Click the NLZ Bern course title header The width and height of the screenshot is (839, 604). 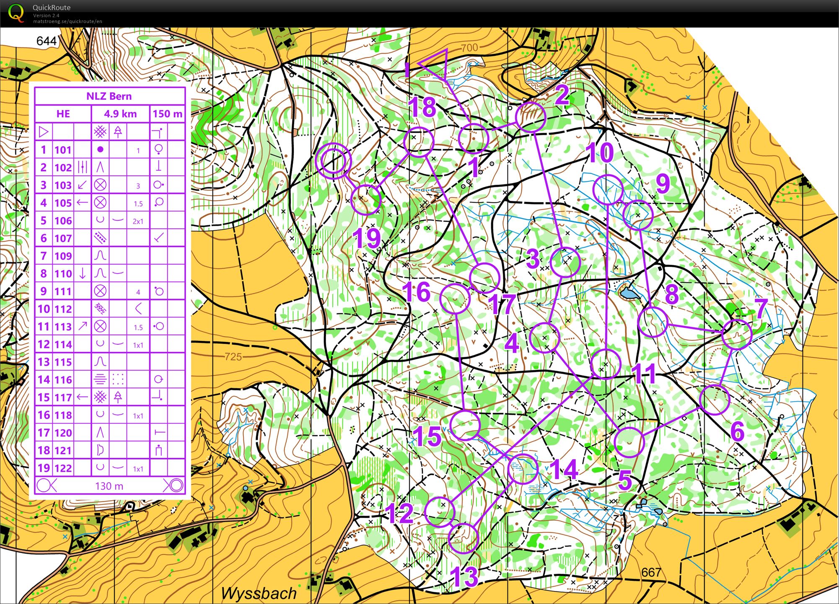109,96
